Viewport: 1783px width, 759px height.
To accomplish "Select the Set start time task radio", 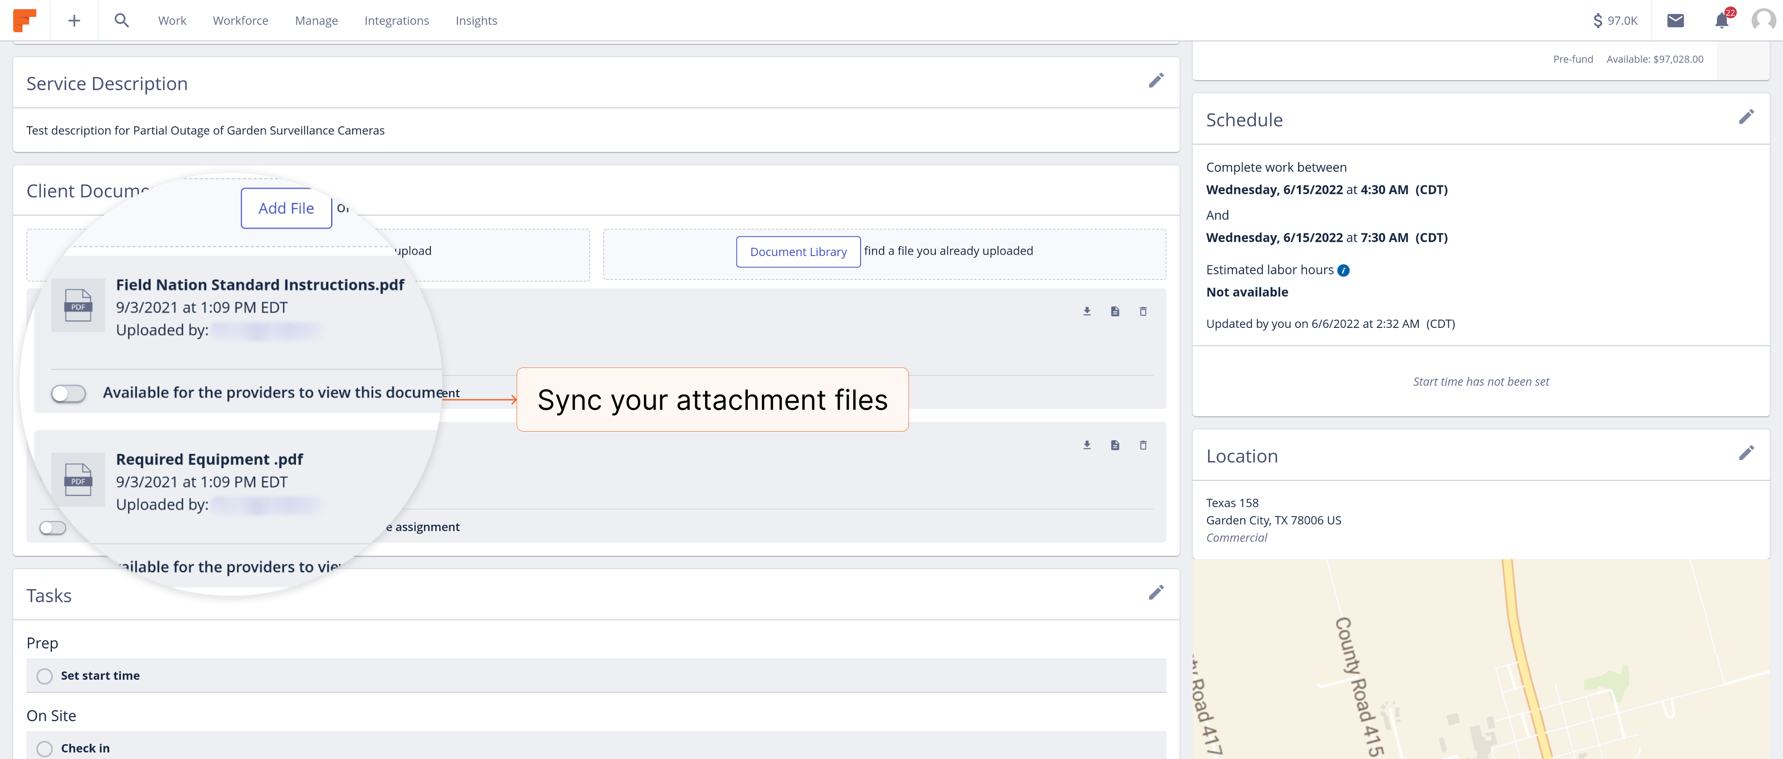I will pos(45,676).
